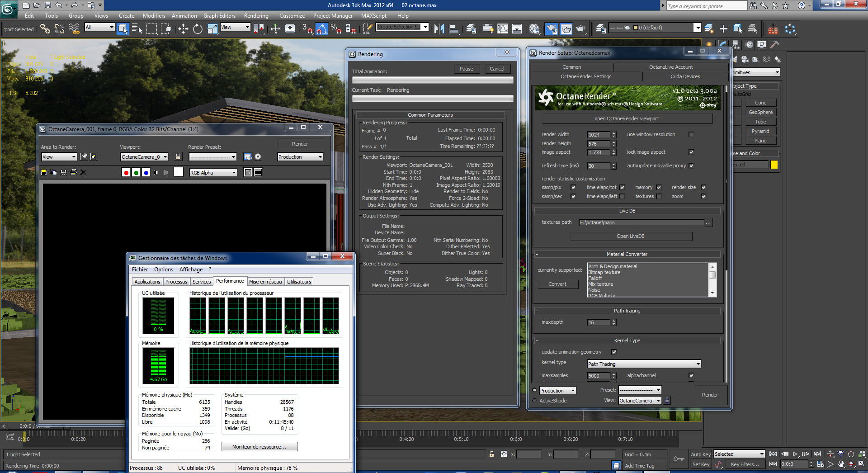Screen dimensions: 868x473
Task: Uncheck lock image aspect
Action: click(x=691, y=152)
